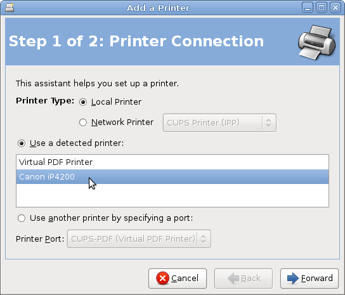This screenshot has width=345, height=295.
Task: Click the gray Back arrow icon
Action: click(233, 279)
